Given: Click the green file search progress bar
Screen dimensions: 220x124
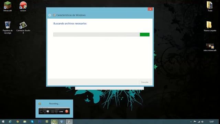Looking at the screenshot, I should point(101,34).
